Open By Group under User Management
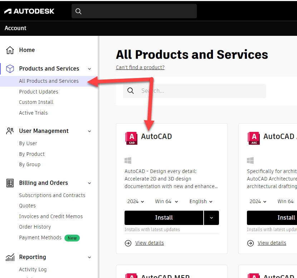Screen dimensions: 297x278 (30, 164)
